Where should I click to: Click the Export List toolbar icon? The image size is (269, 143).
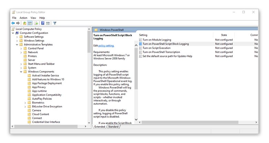[x=36, y=23]
